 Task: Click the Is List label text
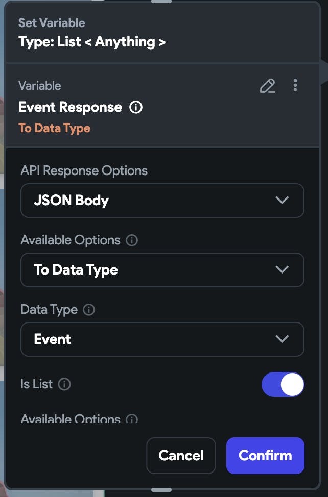[36, 384]
